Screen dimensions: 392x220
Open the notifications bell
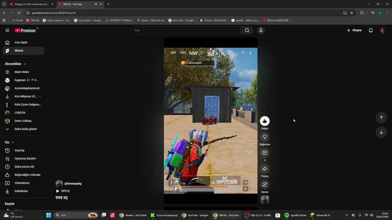[x=371, y=30]
